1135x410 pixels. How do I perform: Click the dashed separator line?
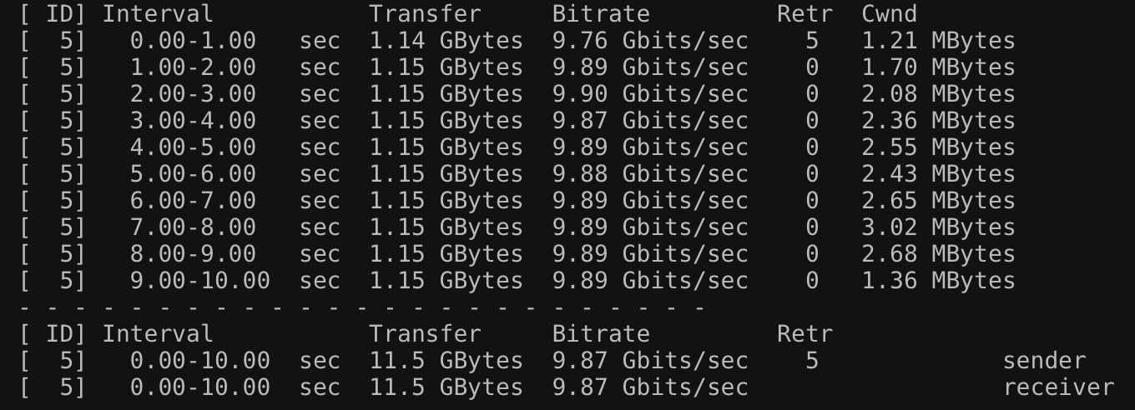[362, 307]
